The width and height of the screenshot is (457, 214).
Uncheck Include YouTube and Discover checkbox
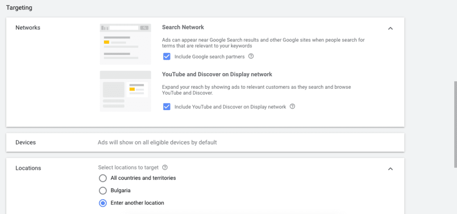pos(167,107)
